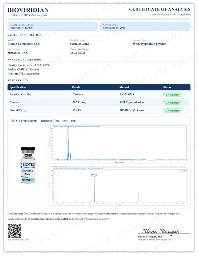Click the Shane Straight handwritten signature
198x256 pixels.
pos(161,232)
